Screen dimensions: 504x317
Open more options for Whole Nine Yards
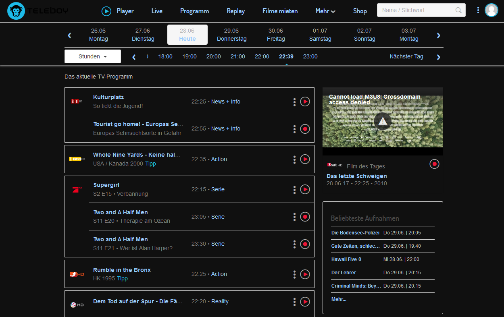(x=295, y=160)
